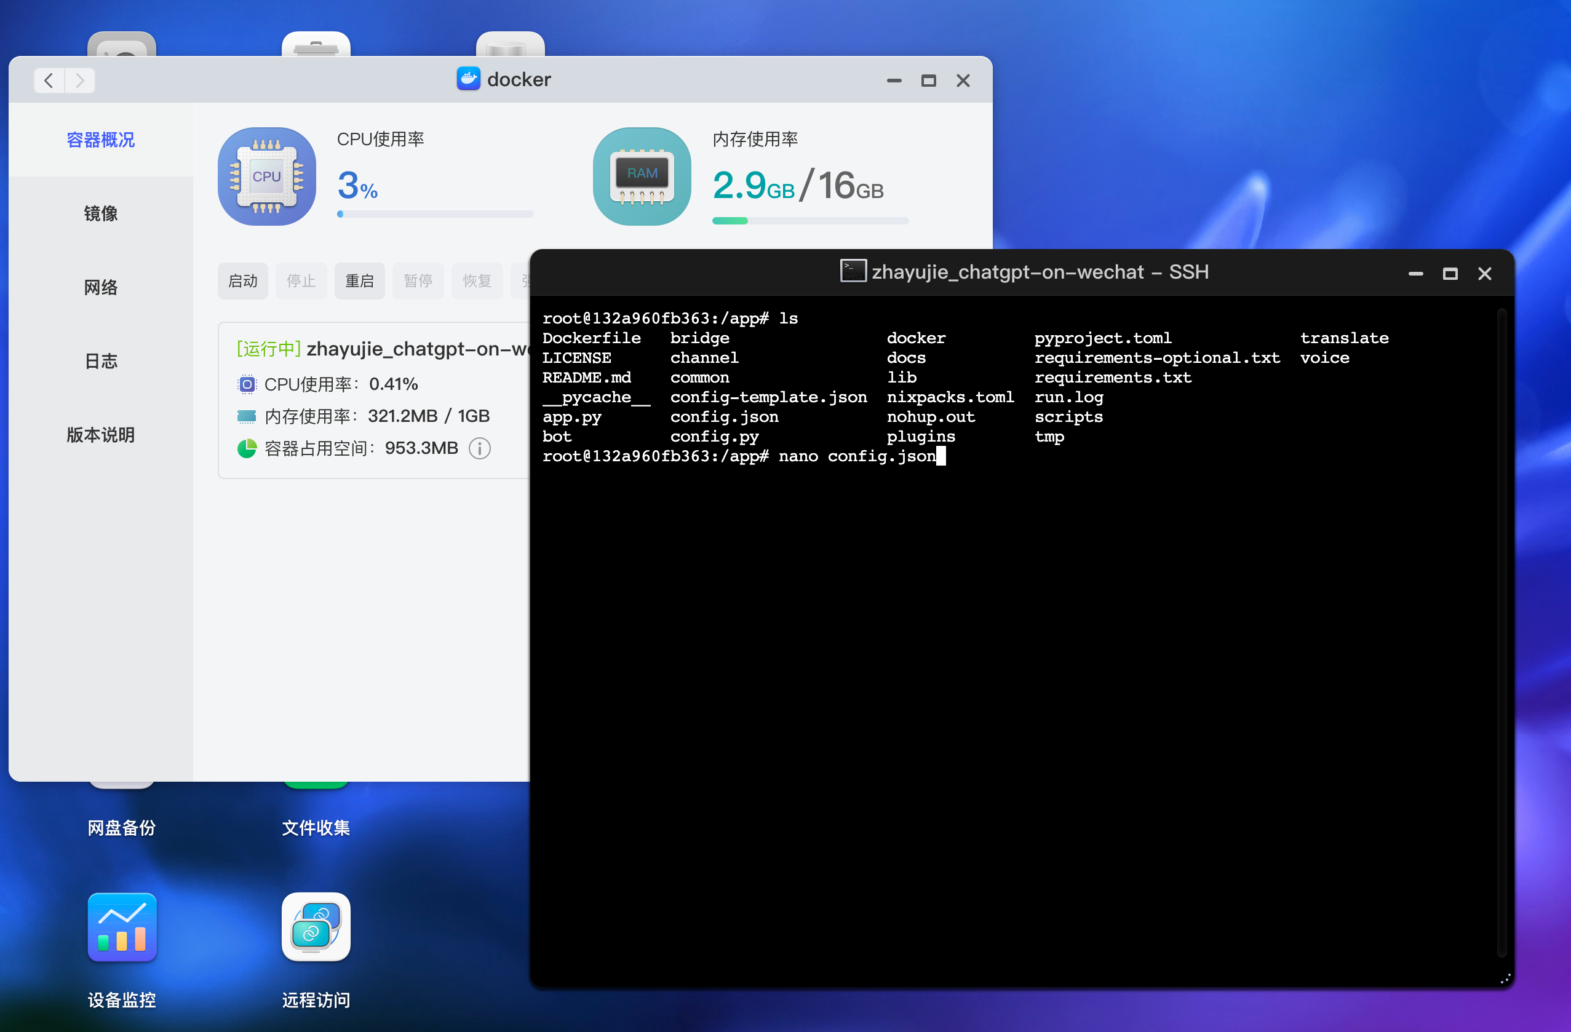
Task: Click README.md in the terminal listing
Action: tap(587, 378)
